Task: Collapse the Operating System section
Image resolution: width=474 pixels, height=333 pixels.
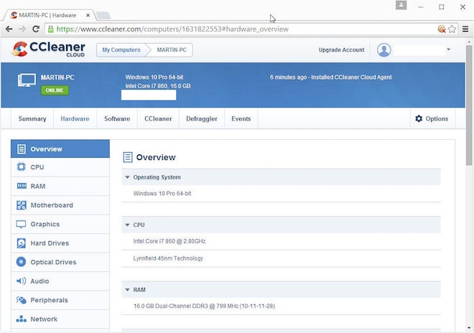Action: click(x=127, y=177)
